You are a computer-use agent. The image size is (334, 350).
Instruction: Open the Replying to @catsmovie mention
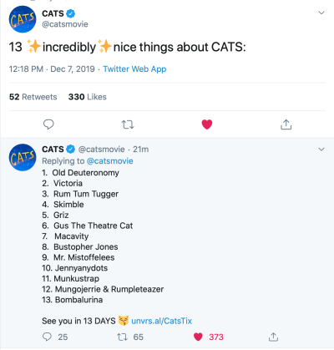(x=110, y=161)
